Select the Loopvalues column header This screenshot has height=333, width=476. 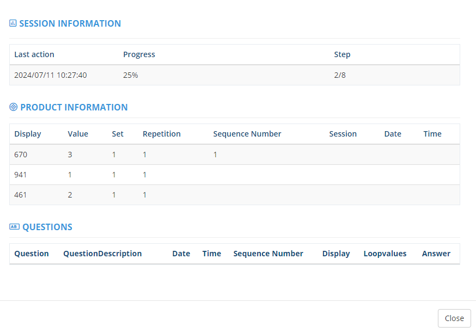385,254
